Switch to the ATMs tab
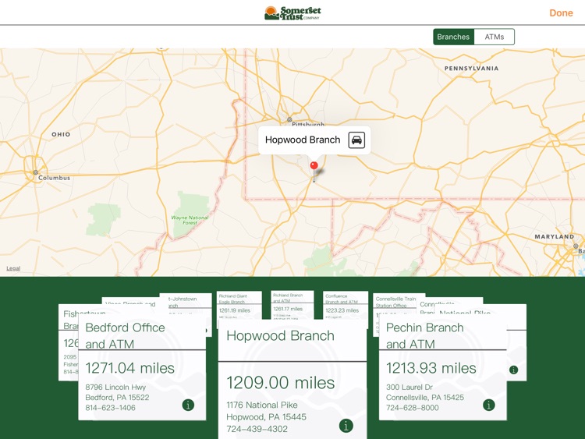 tap(495, 37)
